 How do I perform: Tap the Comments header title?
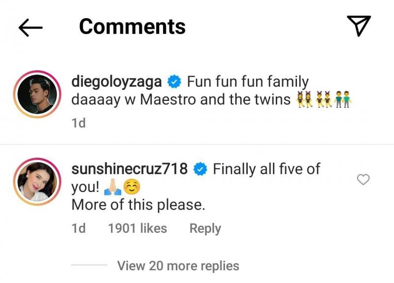point(132,27)
